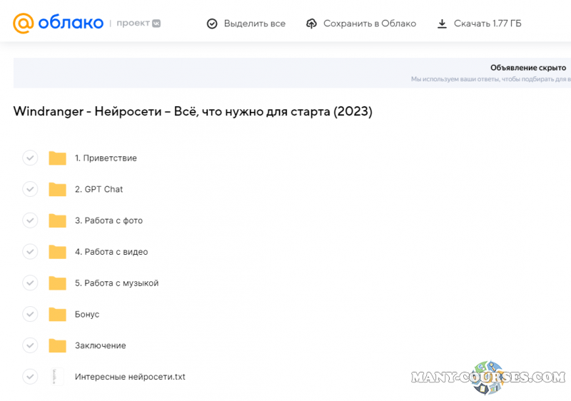Select the checkbox next to 2. GPT Chat

pyautogui.click(x=30, y=189)
